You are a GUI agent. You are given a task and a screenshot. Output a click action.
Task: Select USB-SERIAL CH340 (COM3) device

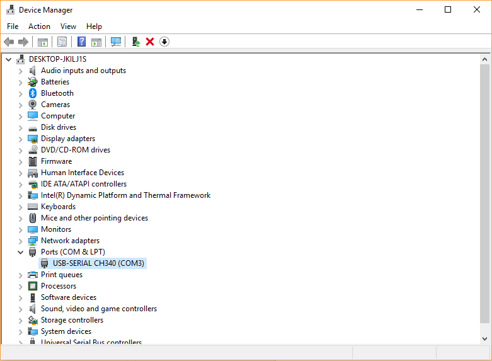point(98,263)
